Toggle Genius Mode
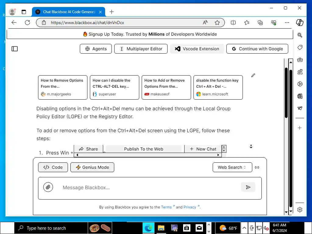Image resolution: width=312 pixels, height=234 pixels. tap(92, 167)
